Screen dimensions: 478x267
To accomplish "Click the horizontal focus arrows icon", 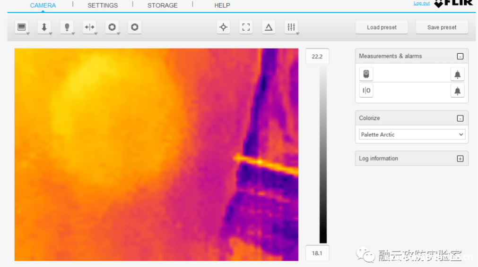I will 90,27.
